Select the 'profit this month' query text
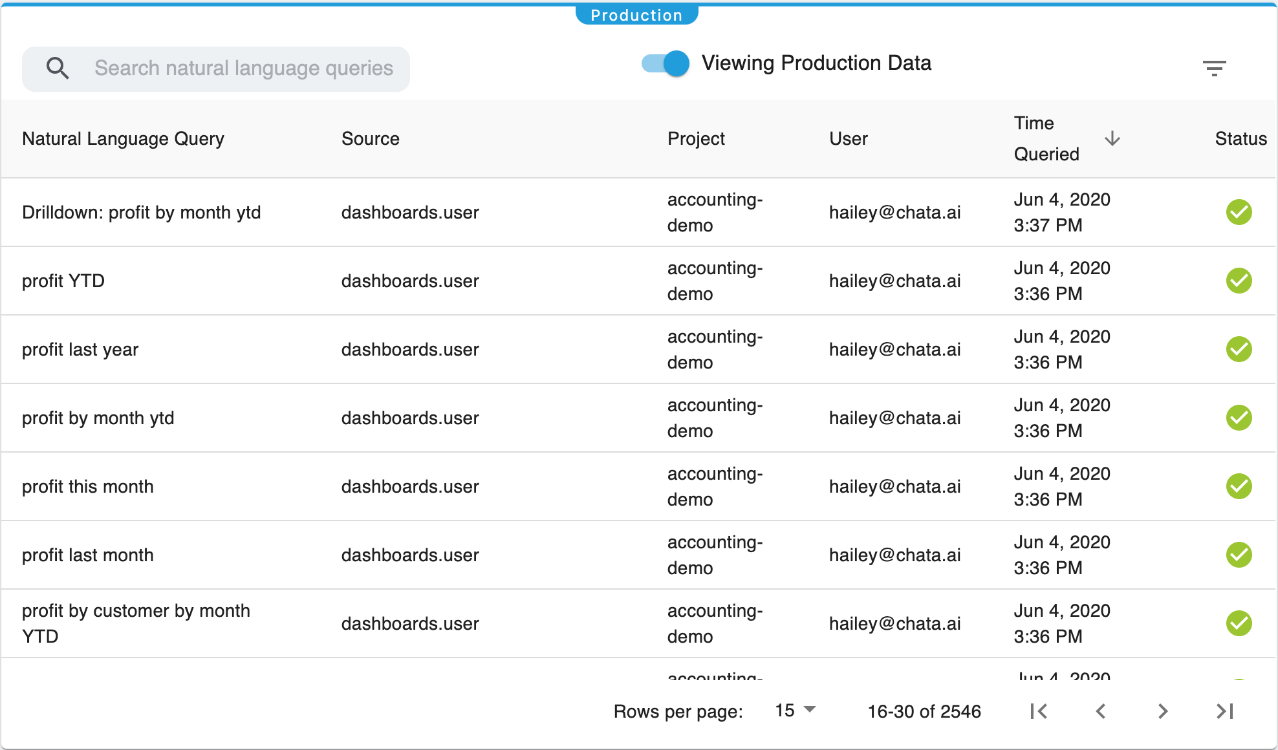 [x=88, y=486]
